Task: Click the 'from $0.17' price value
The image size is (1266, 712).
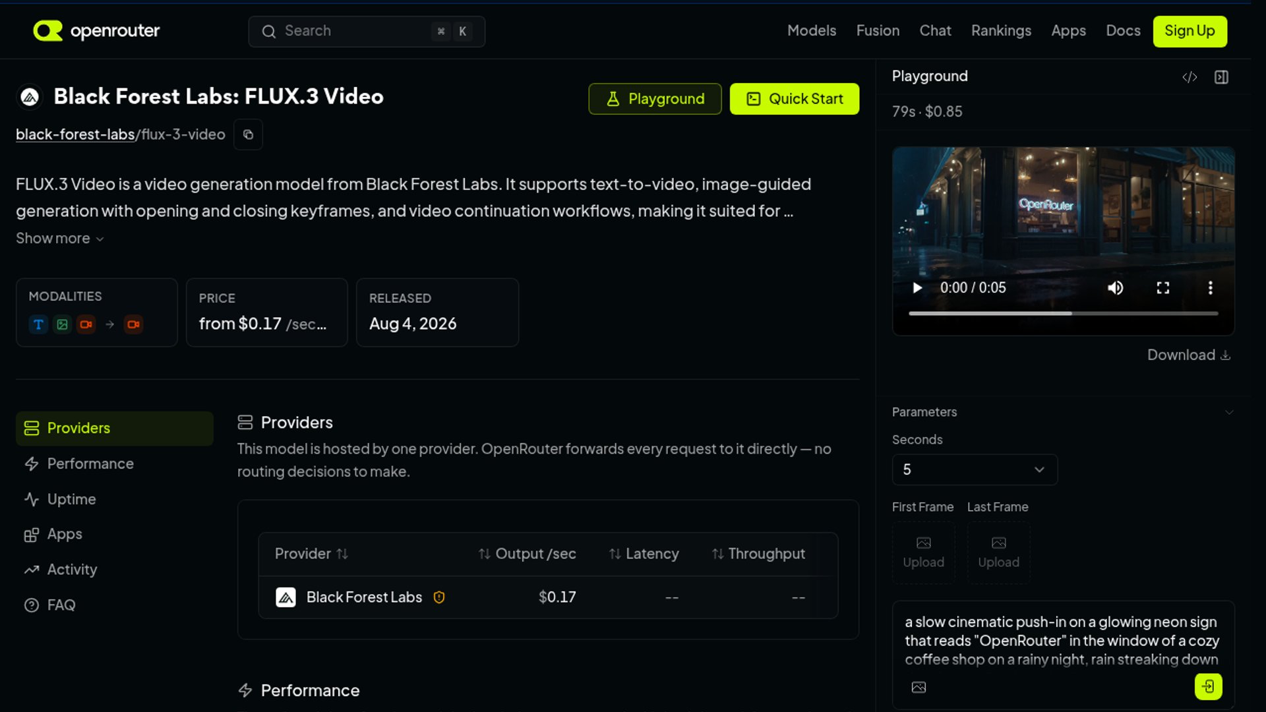Action: pyautogui.click(x=240, y=324)
